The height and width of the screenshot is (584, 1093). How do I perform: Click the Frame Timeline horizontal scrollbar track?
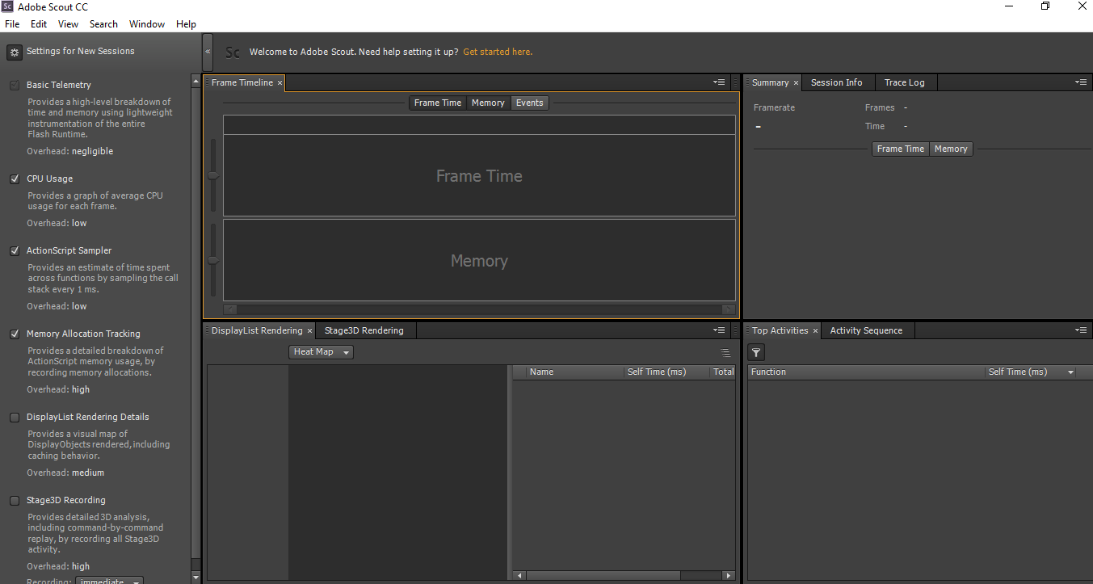click(x=479, y=309)
